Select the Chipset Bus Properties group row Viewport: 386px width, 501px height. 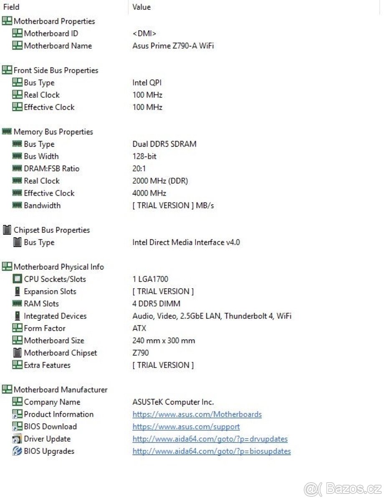point(52,230)
